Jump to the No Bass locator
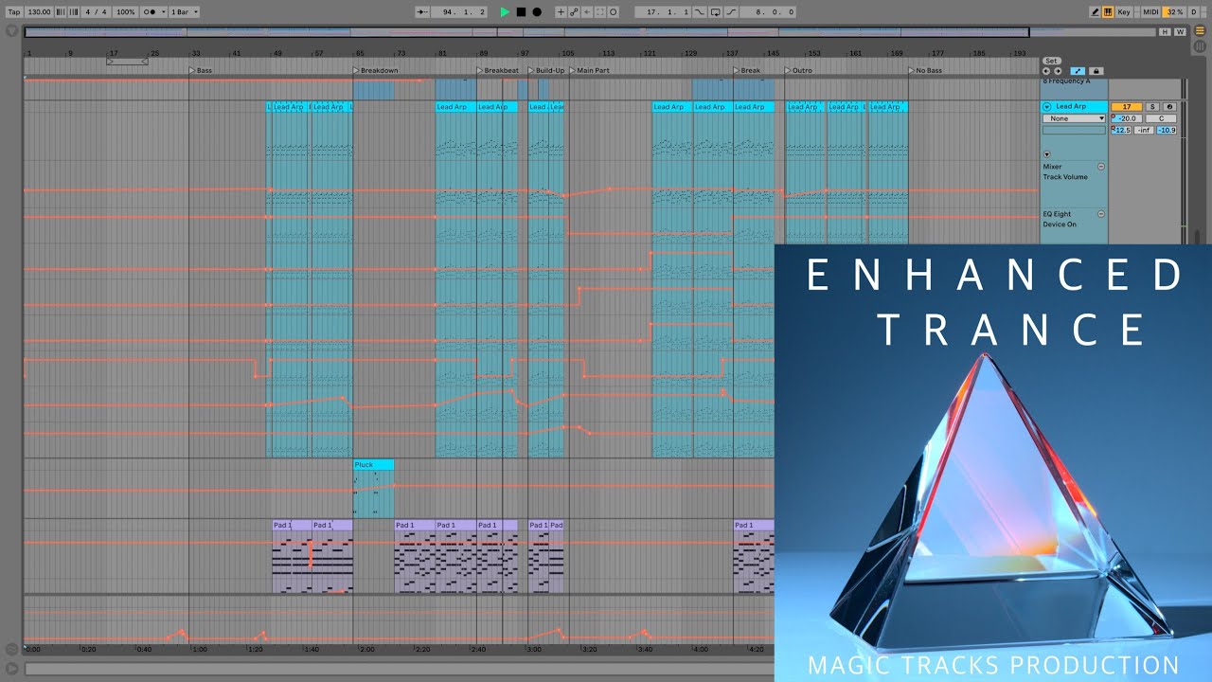The image size is (1212, 682). (924, 70)
